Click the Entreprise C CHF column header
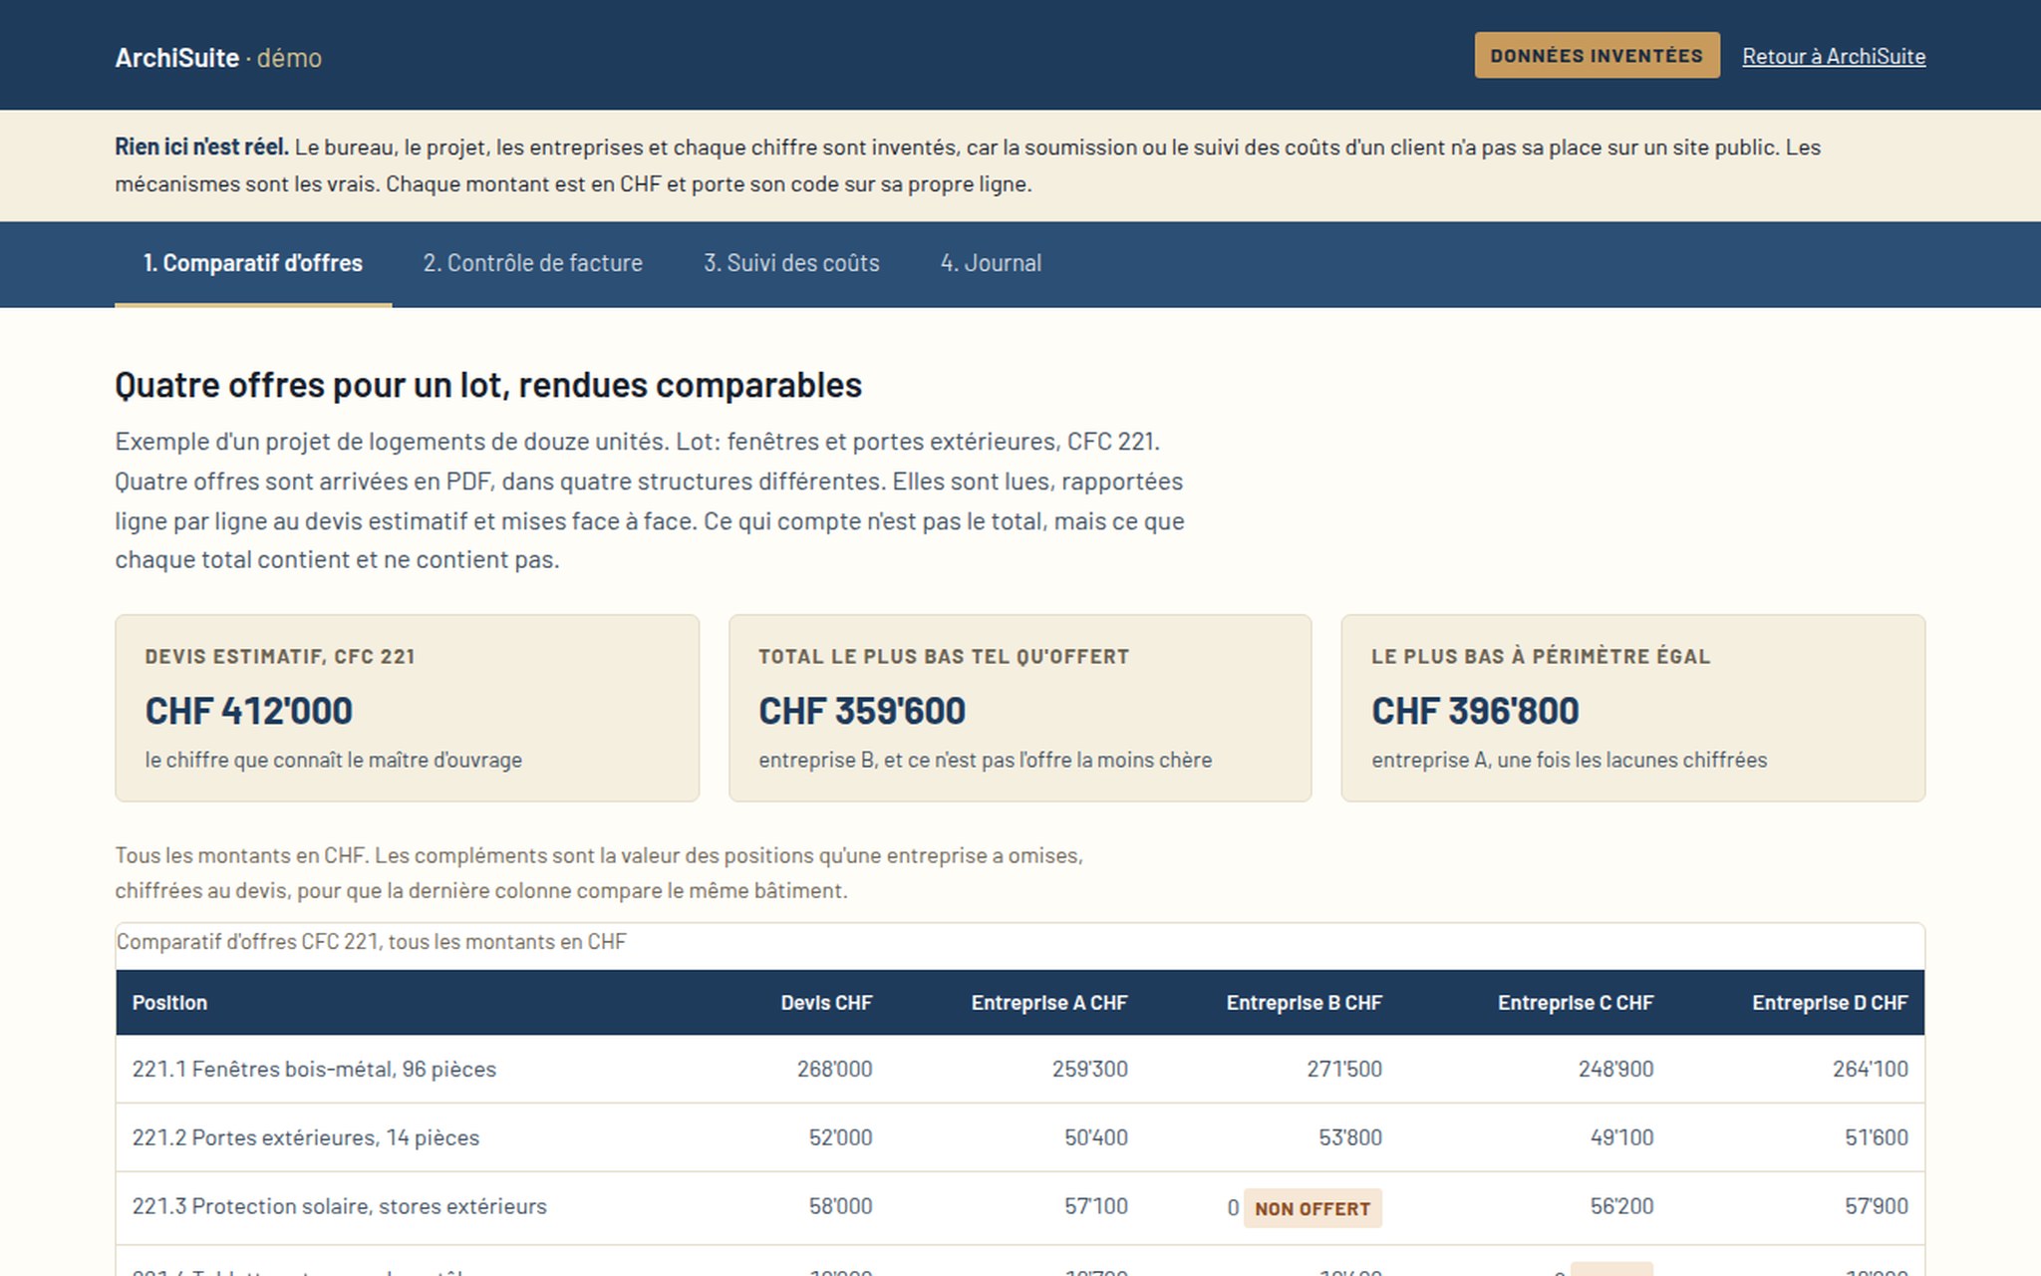Viewport: 2041px width, 1276px height. tap(1576, 1003)
